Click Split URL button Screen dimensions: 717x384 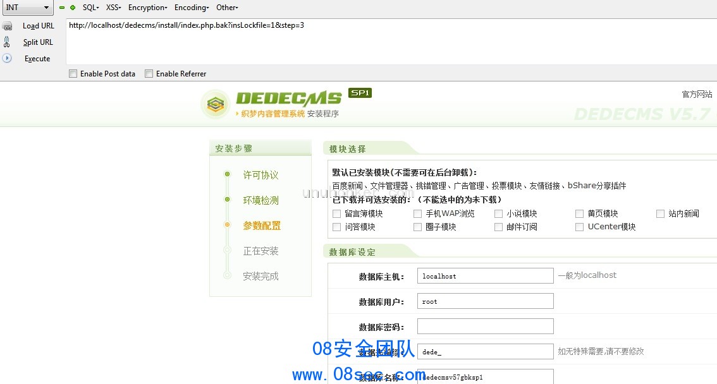tap(38, 42)
